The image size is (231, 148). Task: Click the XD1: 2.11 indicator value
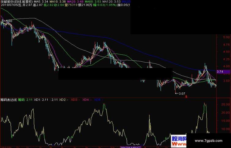click(x=41, y=100)
